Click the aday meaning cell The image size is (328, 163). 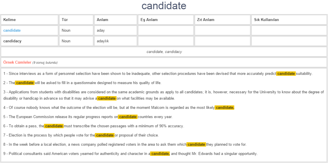point(101,30)
